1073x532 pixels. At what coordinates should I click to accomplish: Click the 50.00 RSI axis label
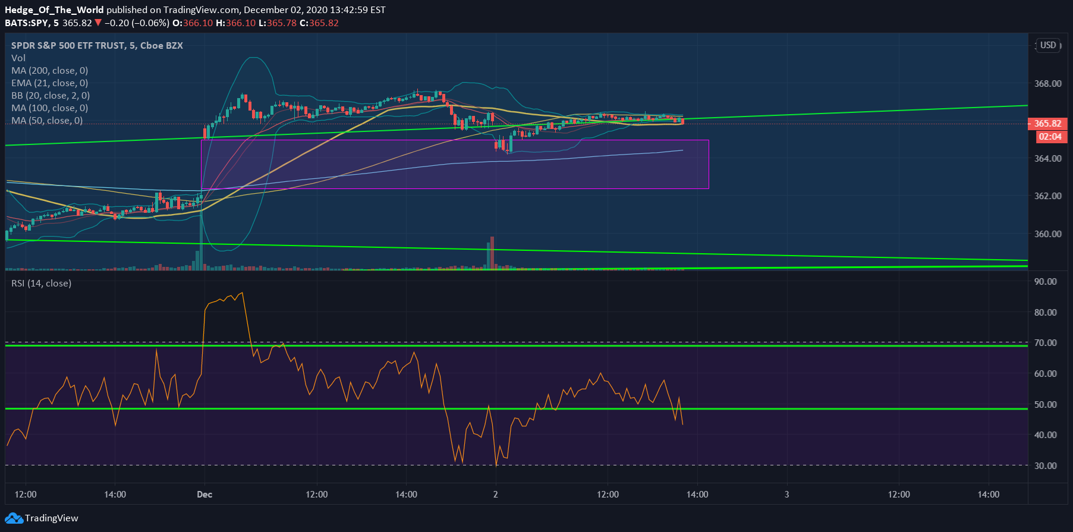[x=1046, y=404]
